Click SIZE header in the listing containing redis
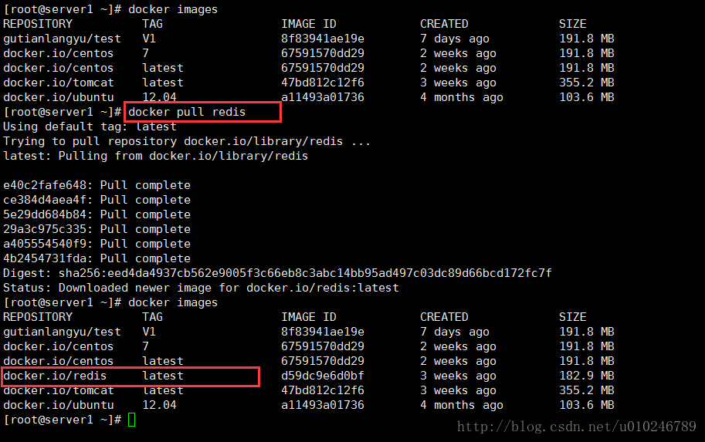 (573, 317)
